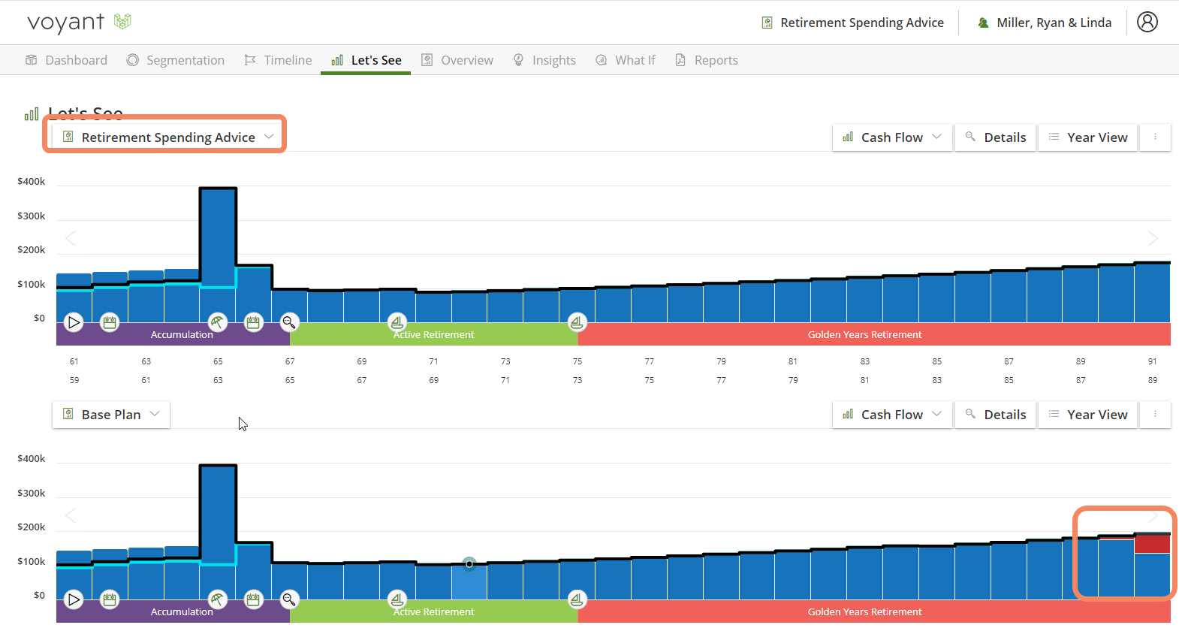Click the selected year dot marker in bottom chart
This screenshot has height=628, width=1179.
pos(469,563)
